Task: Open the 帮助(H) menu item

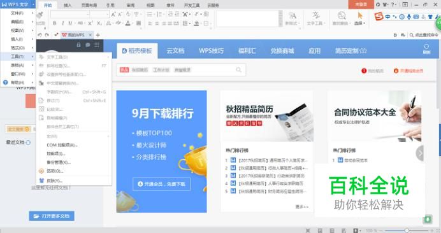Action: 18,83
